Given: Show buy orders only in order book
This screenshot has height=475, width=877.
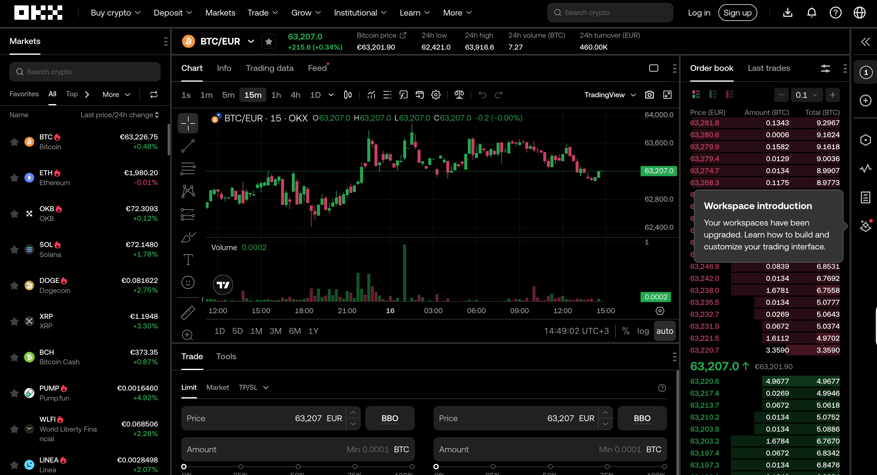Looking at the screenshot, I should 713,94.
